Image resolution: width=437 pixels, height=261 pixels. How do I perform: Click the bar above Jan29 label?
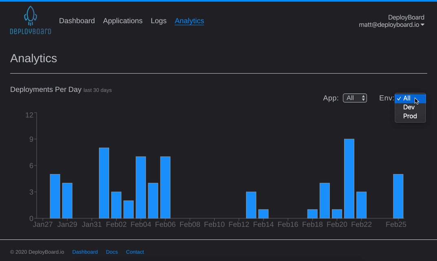coord(67,201)
